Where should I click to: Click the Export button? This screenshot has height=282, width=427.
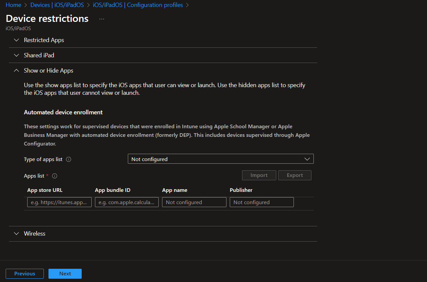pyautogui.click(x=295, y=175)
